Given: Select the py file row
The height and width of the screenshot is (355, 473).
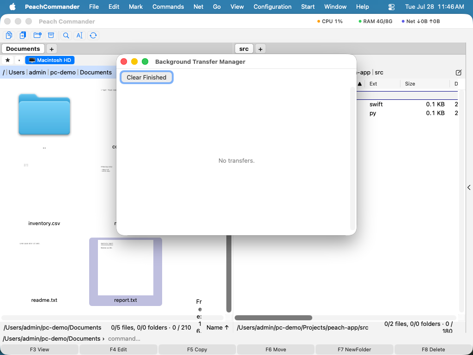Looking at the screenshot, I should click(407, 113).
